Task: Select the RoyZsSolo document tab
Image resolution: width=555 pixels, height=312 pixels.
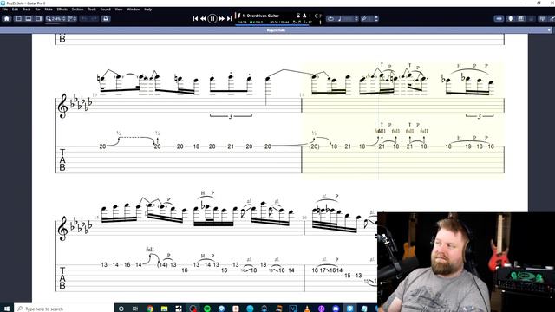Action: click(x=276, y=30)
